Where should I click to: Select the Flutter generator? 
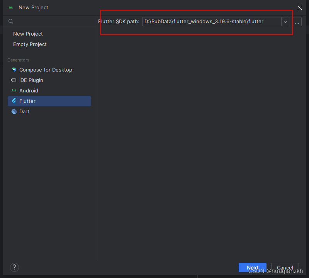click(x=49, y=101)
